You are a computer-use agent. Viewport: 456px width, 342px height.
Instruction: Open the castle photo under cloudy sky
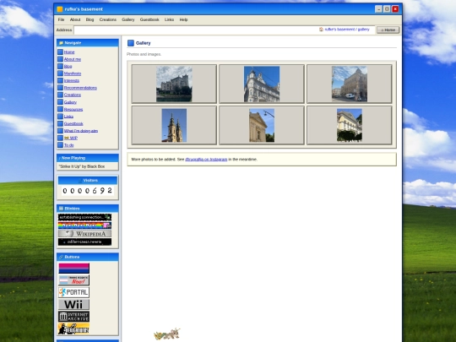pyautogui.click(x=174, y=84)
